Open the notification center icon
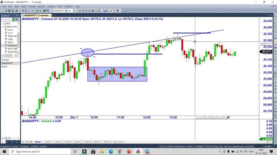Screen dimensions: 277x155 [271, 152]
